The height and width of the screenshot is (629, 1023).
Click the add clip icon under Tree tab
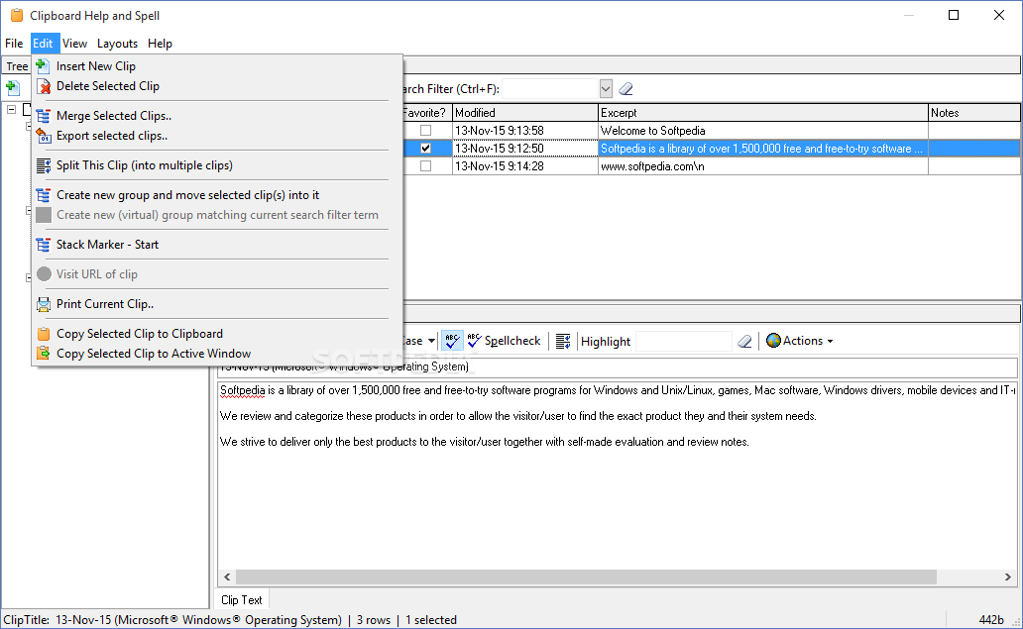[x=13, y=87]
